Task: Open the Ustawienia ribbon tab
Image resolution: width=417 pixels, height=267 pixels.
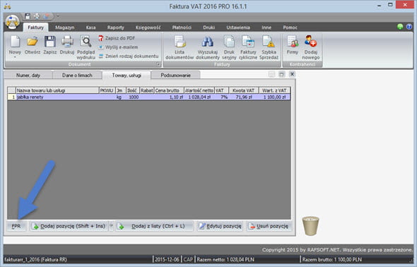Action: (238, 28)
